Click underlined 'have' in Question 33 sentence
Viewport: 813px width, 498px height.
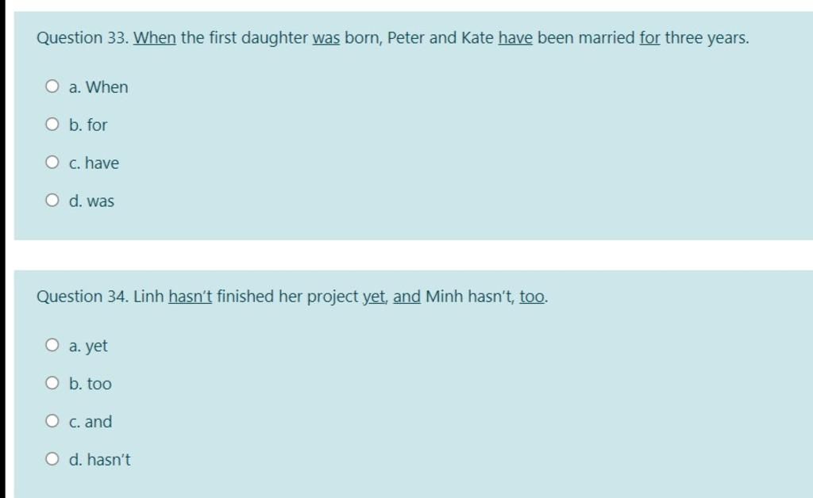click(515, 38)
